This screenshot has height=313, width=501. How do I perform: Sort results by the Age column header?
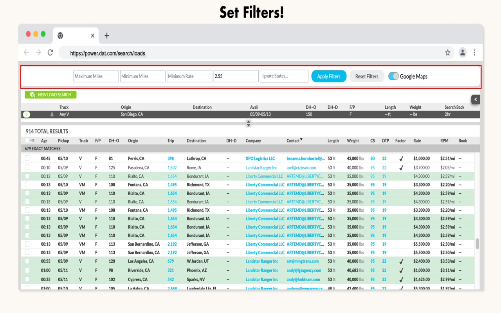(x=44, y=141)
